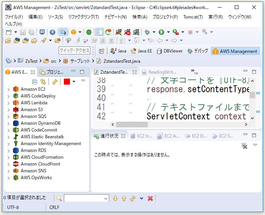Expand the Amazon DynamoDB tree node

point(8,124)
